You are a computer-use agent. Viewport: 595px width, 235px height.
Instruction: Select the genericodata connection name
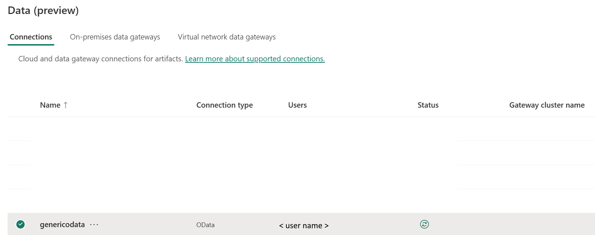(x=62, y=225)
